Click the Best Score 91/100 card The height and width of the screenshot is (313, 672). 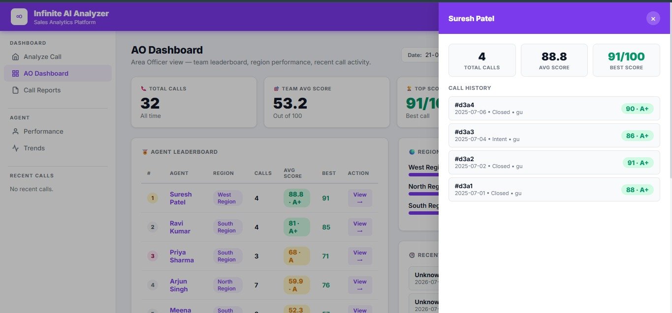[626, 60]
